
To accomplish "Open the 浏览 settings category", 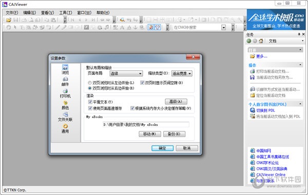I will 65,69.
